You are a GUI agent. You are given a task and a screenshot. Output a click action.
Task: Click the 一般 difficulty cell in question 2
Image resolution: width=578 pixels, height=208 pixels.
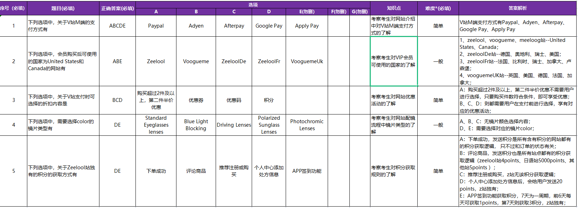pyautogui.click(x=438, y=61)
